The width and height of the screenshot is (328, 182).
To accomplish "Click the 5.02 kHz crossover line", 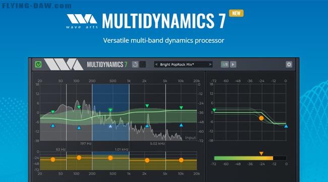I will point(166,112).
